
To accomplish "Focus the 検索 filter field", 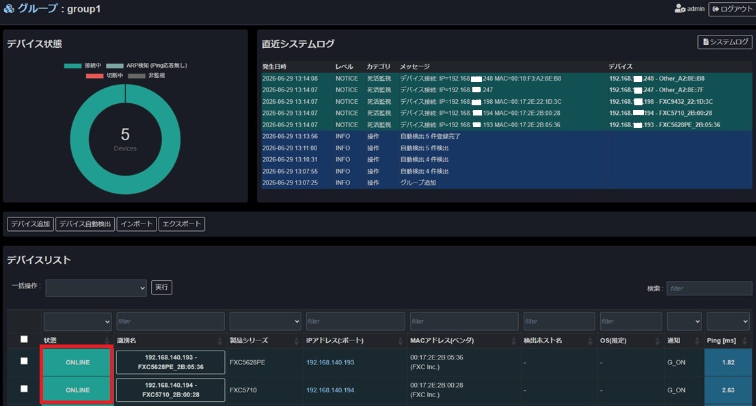I will (709, 288).
